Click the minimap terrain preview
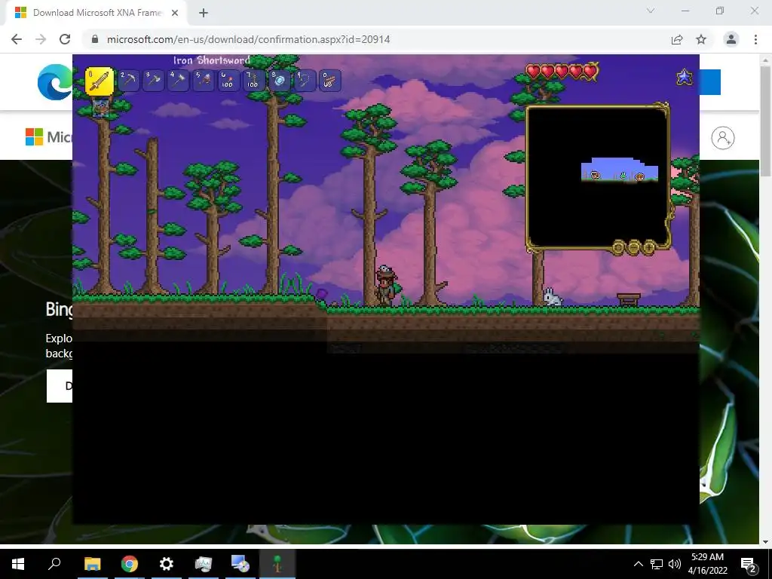The height and width of the screenshot is (579, 772). pyautogui.click(x=620, y=170)
